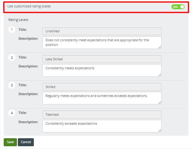The image size is (192, 149).
Task: Click the Skilled title input
Action: pyautogui.click(x=102, y=87)
